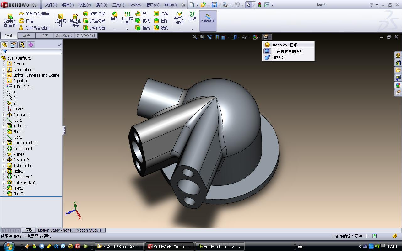Expand the Tube 1 folder node
This screenshot has width=402, height=251.
(4, 126)
